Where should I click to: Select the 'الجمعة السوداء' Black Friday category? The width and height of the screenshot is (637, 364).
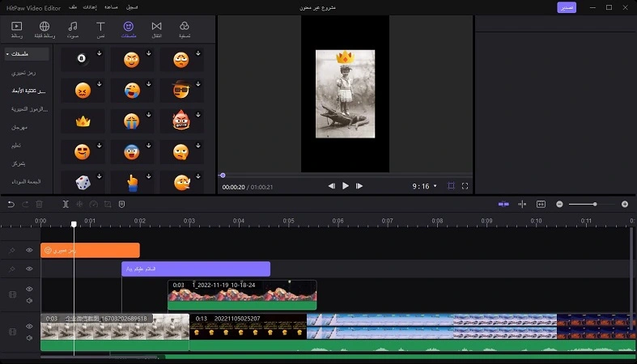click(26, 181)
